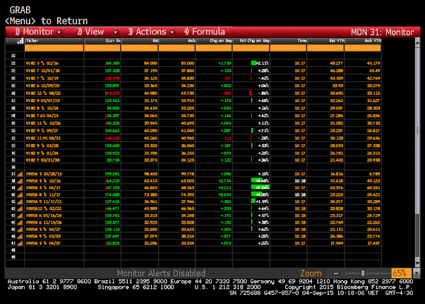Select the VENZ 7.65 04/25 ticker

pos(42,116)
